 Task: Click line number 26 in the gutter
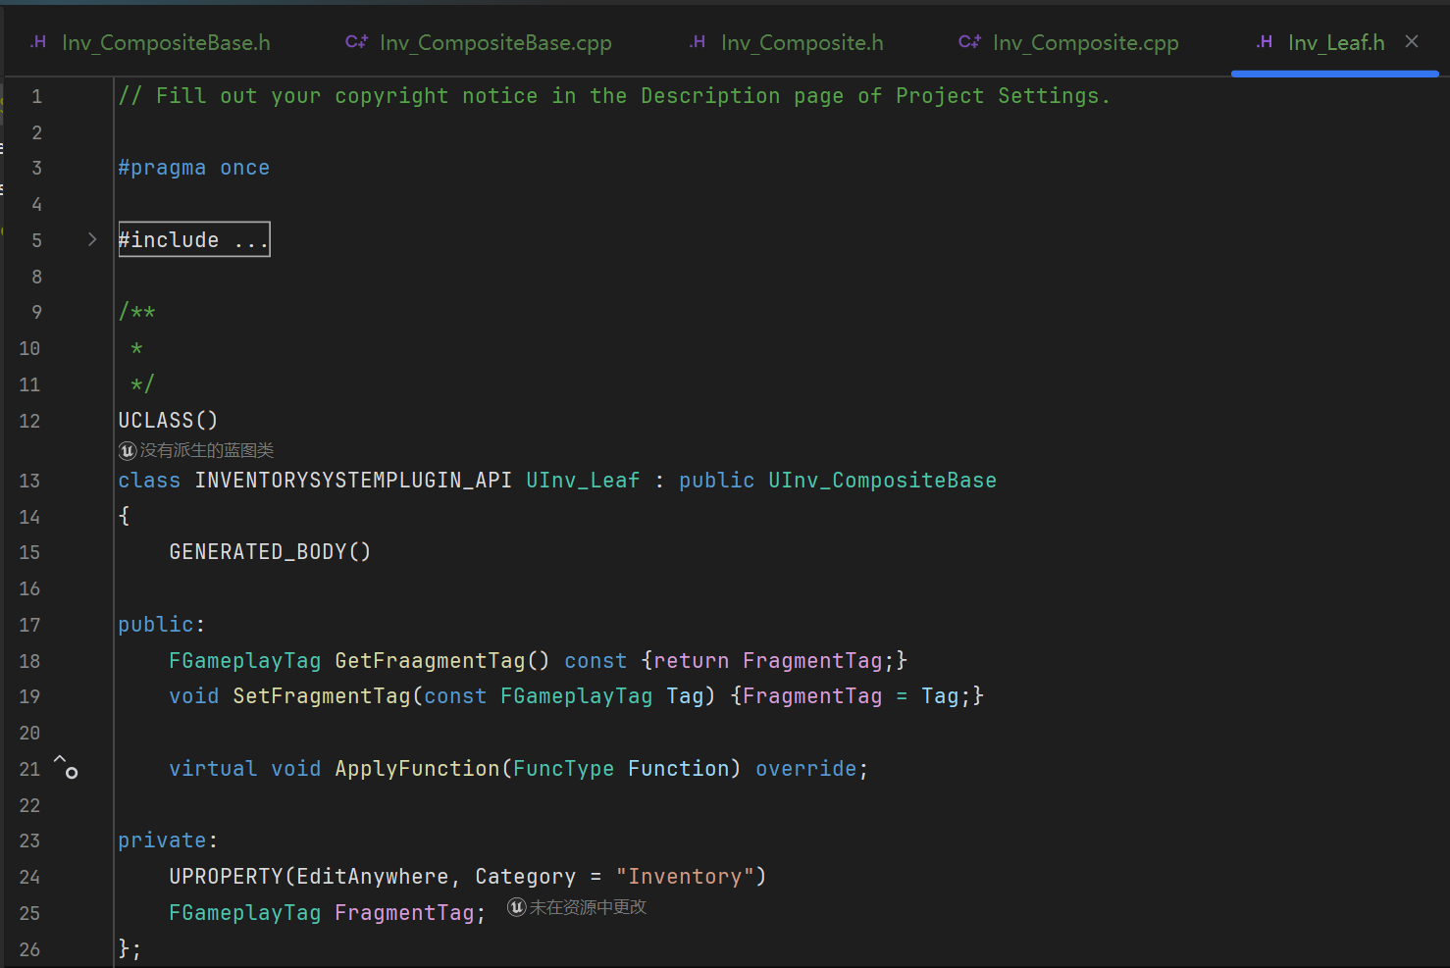[x=29, y=949]
